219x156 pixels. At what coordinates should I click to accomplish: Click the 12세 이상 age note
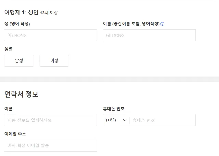pyautogui.click(x=49, y=13)
